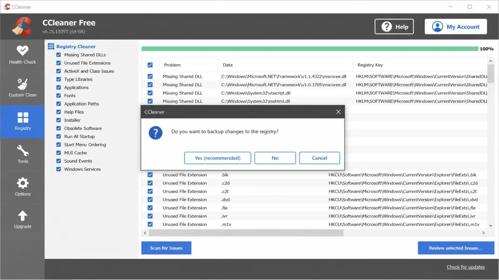This screenshot has width=499, height=280.
Task: Click Scan for Issues button
Action: pyautogui.click(x=166, y=248)
